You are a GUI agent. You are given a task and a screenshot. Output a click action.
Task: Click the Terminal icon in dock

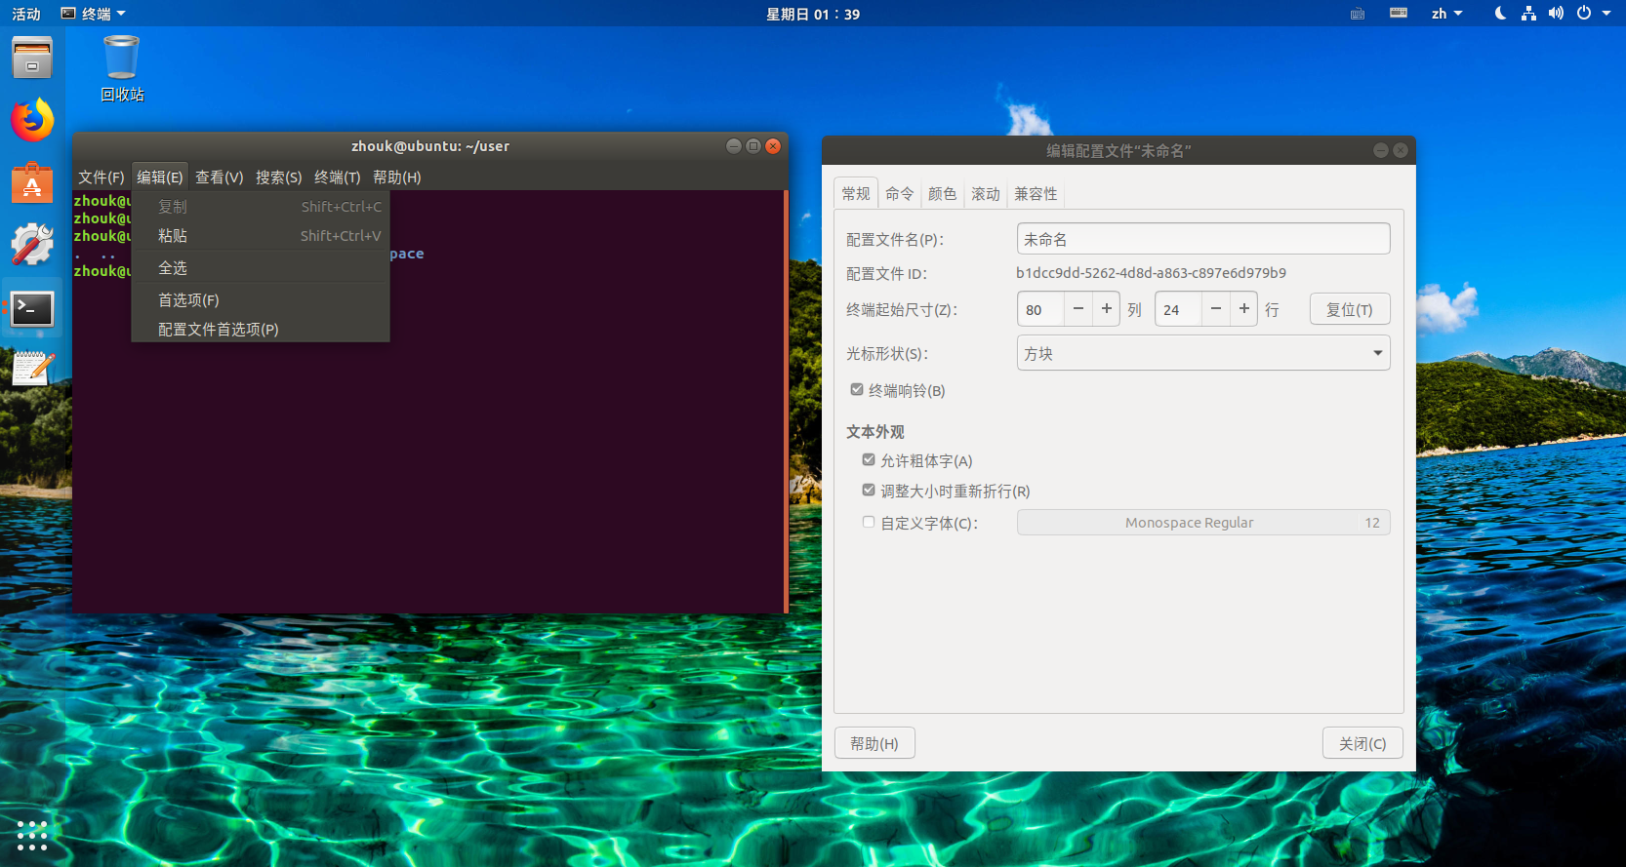[x=32, y=308]
